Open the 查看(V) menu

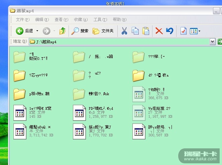61,20
